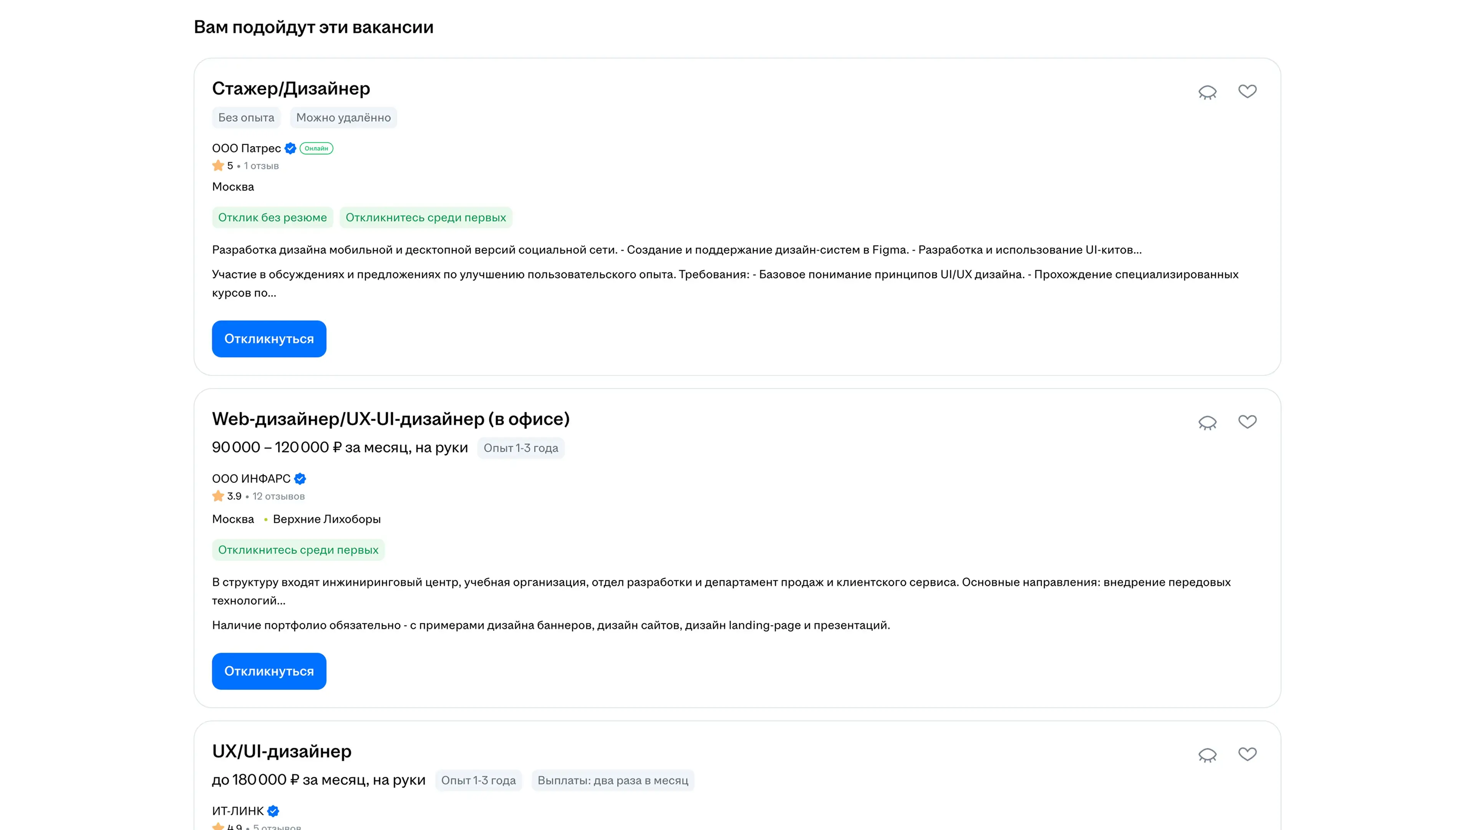
Task: Hide the UX/UI-дизайнер vacancy
Action: coord(1207,755)
